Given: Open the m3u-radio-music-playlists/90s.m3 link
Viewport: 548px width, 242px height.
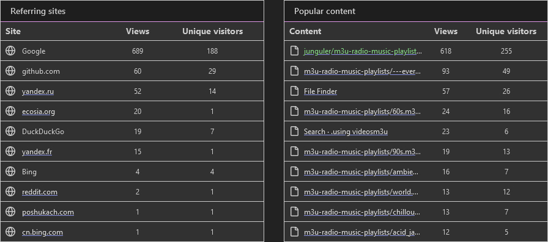Looking at the screenshot, I should pos(363,151).
